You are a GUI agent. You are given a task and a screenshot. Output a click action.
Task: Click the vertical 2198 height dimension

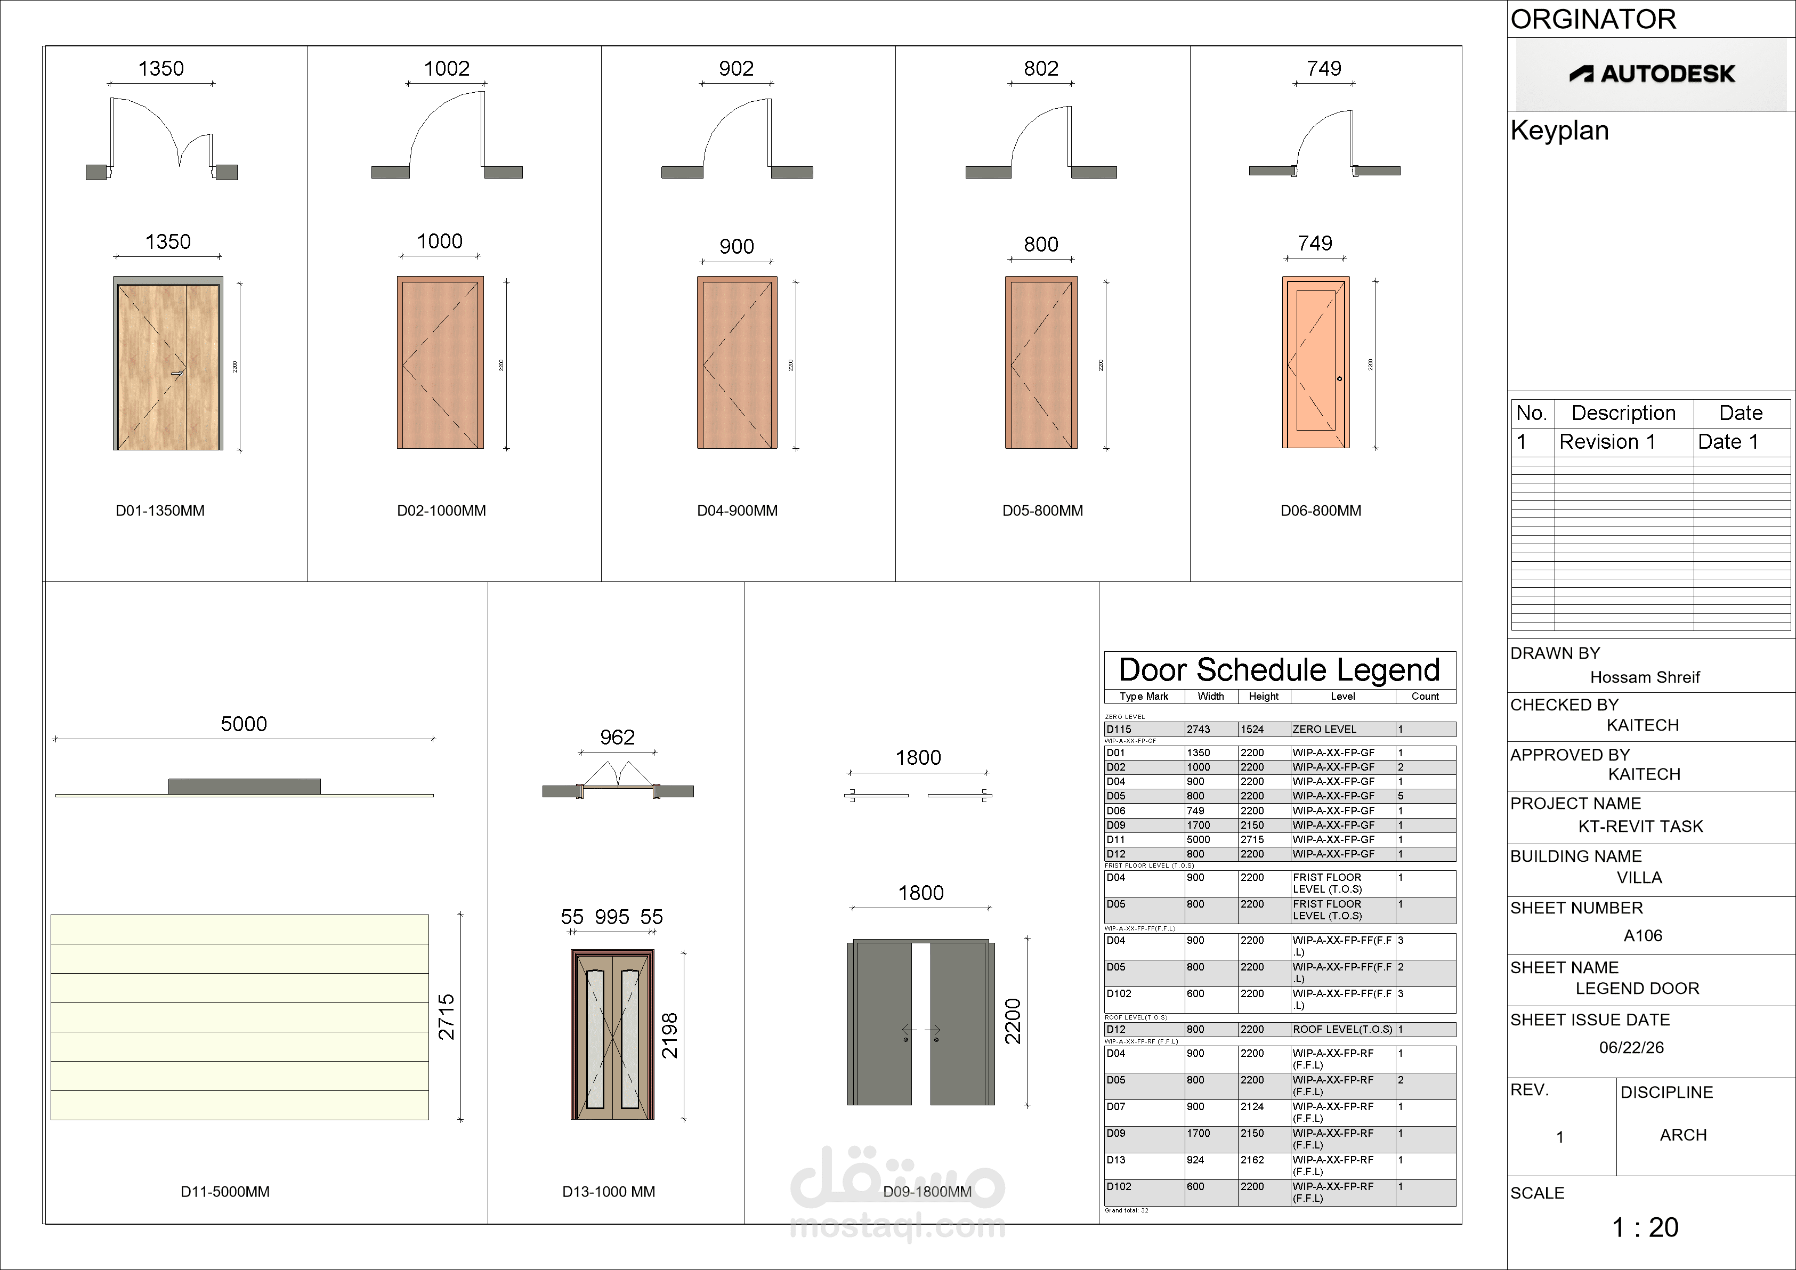[670, 1036]
